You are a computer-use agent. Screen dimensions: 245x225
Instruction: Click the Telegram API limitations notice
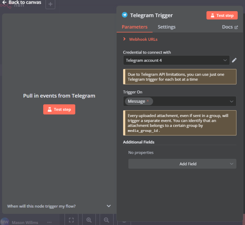(x=180, y=77)
